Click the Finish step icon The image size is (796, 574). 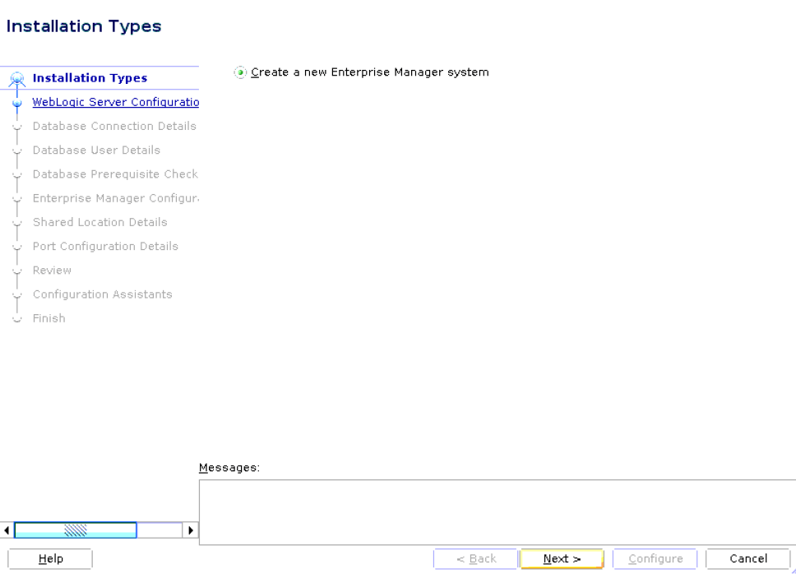pos(16,318)
